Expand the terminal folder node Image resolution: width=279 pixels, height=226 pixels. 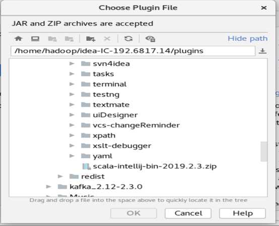[x=72, y=84]
